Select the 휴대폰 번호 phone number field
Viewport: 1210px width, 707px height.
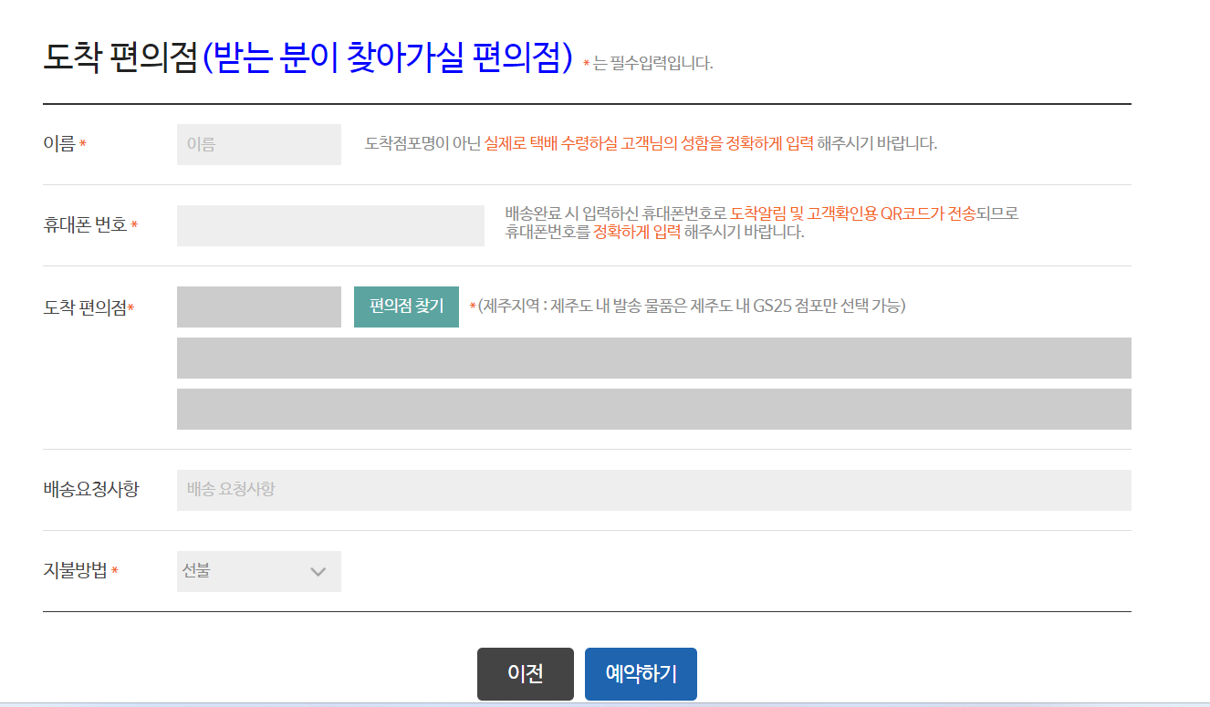coord(329,226)
